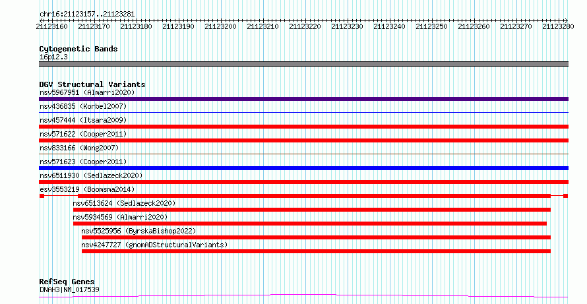This screenshot has width=587, height=304.
Task: Open the nsv571623 (Cooper2011) variant label
Action: (83, 162)
